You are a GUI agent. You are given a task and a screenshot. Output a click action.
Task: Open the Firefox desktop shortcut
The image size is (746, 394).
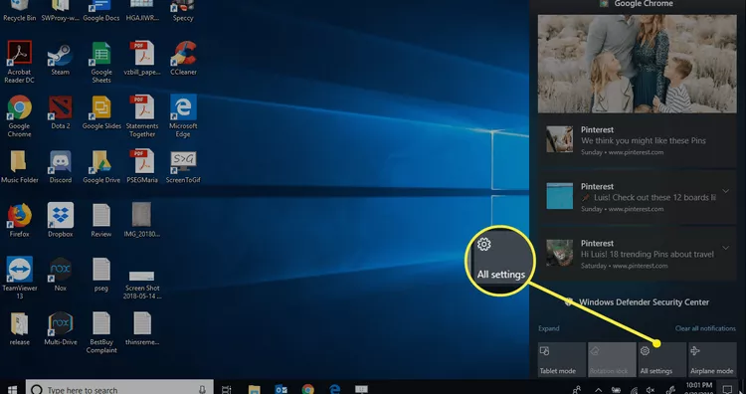20,220
